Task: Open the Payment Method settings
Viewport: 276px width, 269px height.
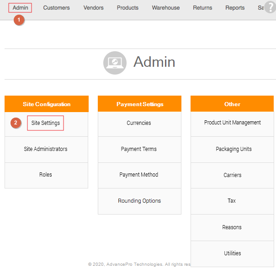Action: click(139, 175)
